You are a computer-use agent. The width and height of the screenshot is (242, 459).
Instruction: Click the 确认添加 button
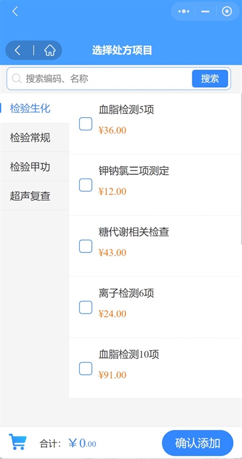[x=197, y=443]
